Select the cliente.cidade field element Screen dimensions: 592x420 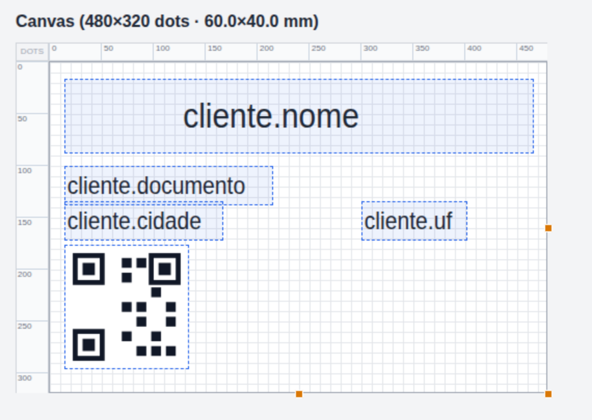click(144, 221)
